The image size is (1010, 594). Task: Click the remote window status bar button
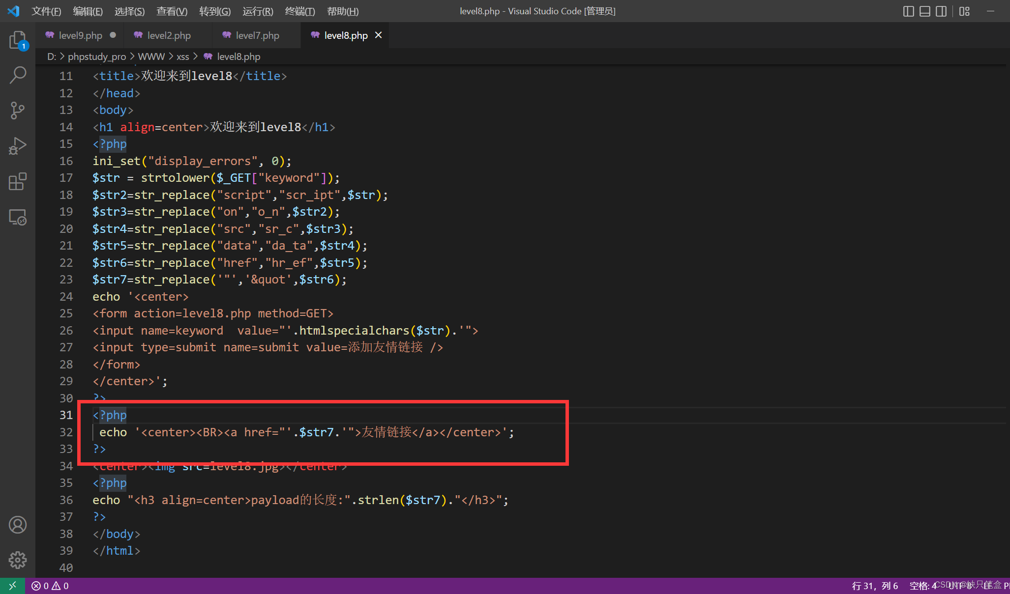tap(12, 586)
